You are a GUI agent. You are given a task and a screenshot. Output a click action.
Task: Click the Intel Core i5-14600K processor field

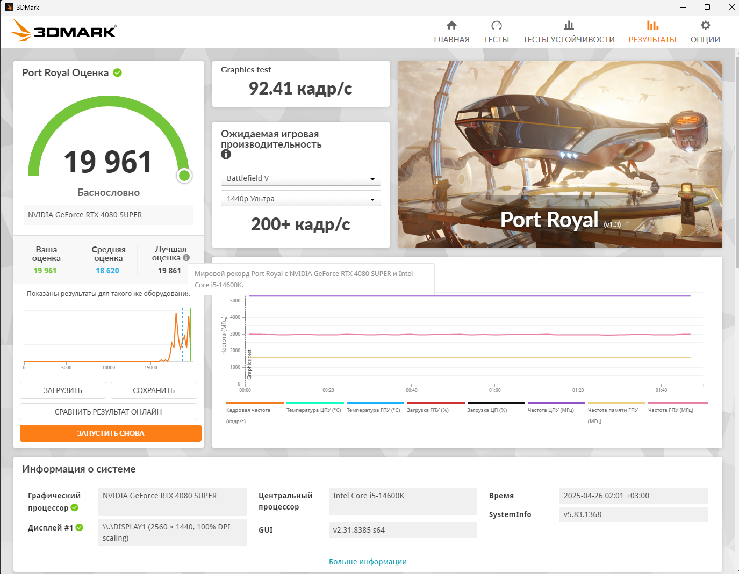tap(403, 502)
